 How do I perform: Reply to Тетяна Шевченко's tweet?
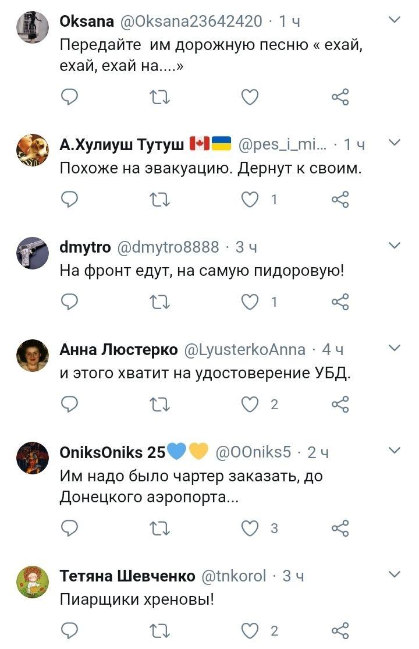(69, 630)
